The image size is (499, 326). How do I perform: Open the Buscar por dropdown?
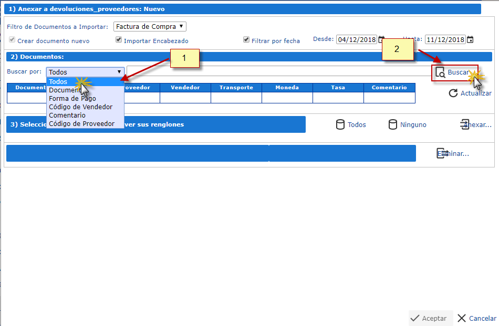click(85, 72)
